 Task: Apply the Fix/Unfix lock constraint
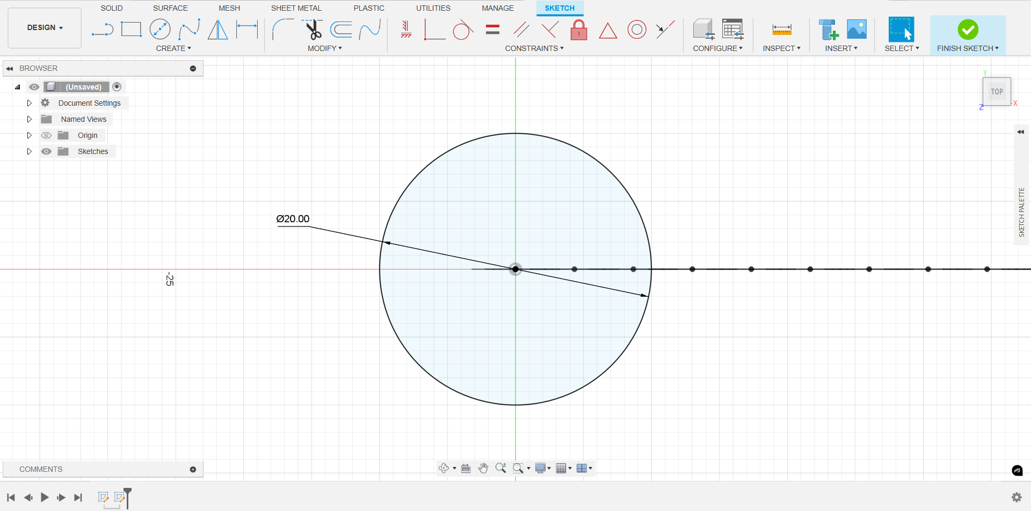pos(579,30)
